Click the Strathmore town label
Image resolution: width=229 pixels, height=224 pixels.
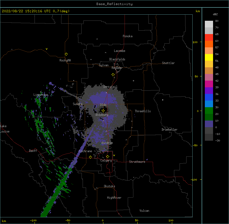click(x=137, y=162)
